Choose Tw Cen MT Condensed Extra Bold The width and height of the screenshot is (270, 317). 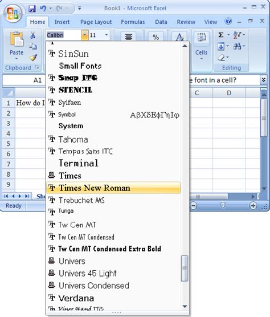pos(113,249)
